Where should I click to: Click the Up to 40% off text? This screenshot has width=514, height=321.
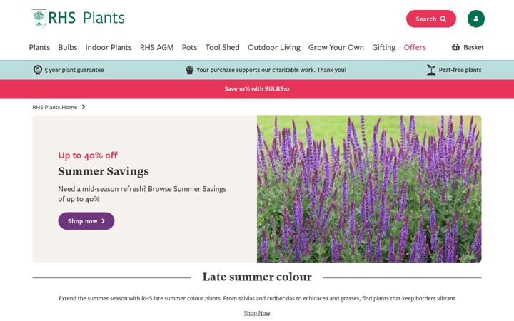click(88, 156)
